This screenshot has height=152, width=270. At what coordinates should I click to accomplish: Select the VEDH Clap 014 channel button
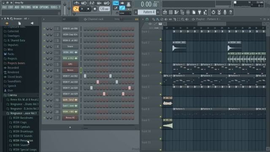tap(70, 35)
